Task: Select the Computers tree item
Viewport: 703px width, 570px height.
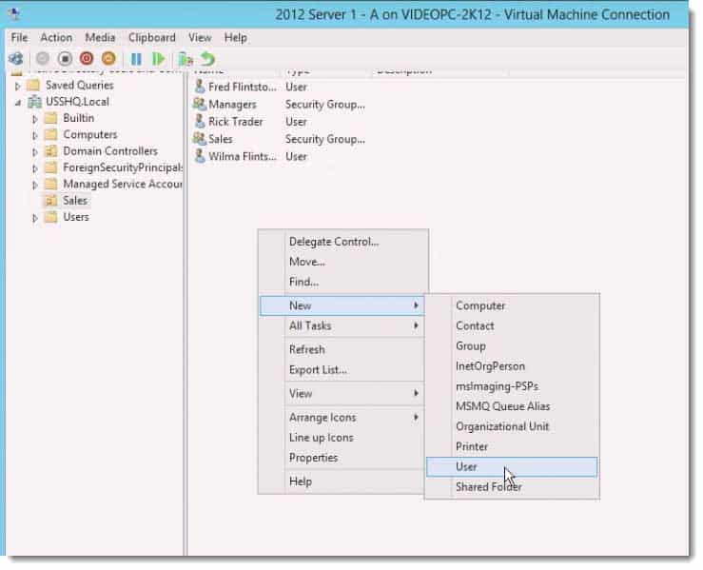Action: [x=90, y=134]
